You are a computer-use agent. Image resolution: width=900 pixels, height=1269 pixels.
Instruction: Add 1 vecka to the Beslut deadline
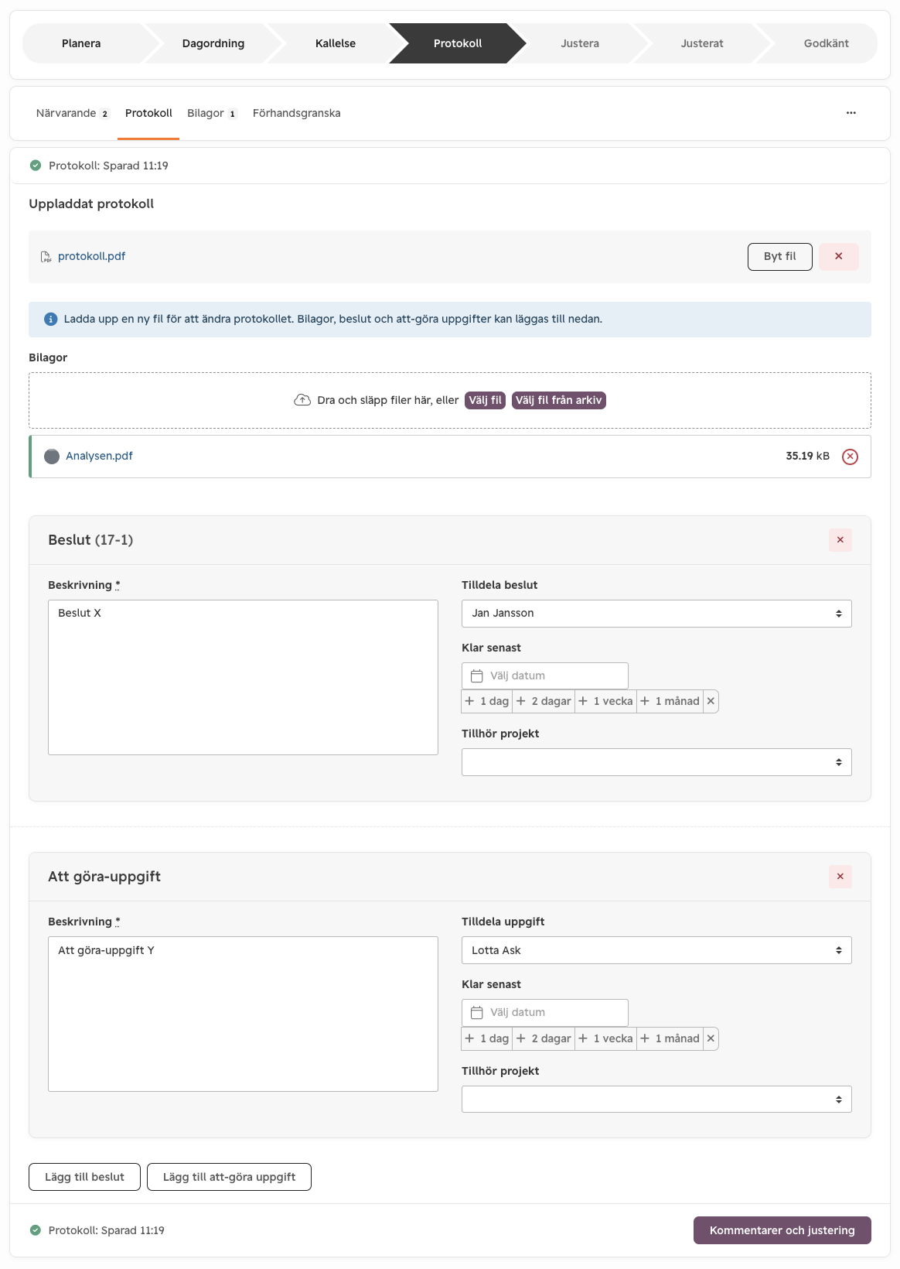(x=606, y=701)
